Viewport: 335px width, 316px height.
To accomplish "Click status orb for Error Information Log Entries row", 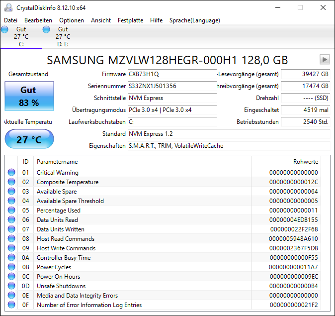I will coord(11,305).
